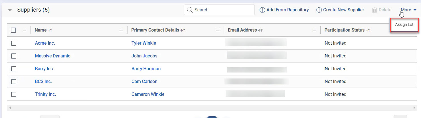The image size is (421, 118).
Task: Click the trash can Delete icon
Action: coord(375,10)
